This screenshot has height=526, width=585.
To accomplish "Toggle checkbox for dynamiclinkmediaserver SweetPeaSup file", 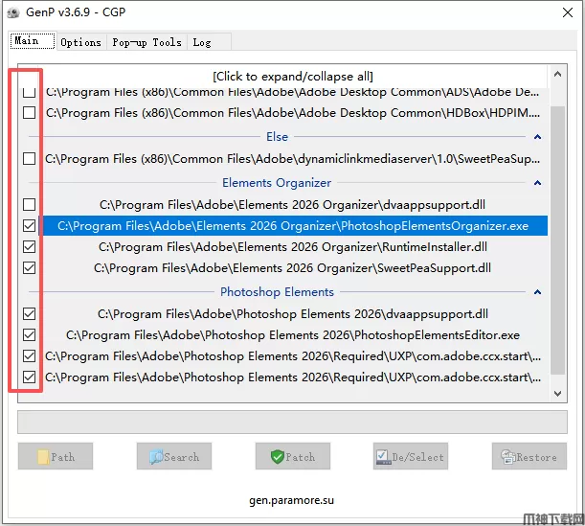I will (x=29, y=159).
